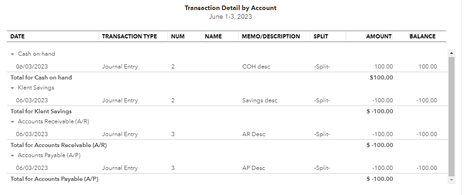
Task: Click the AMOUNT column header
Action: point(379,37)
